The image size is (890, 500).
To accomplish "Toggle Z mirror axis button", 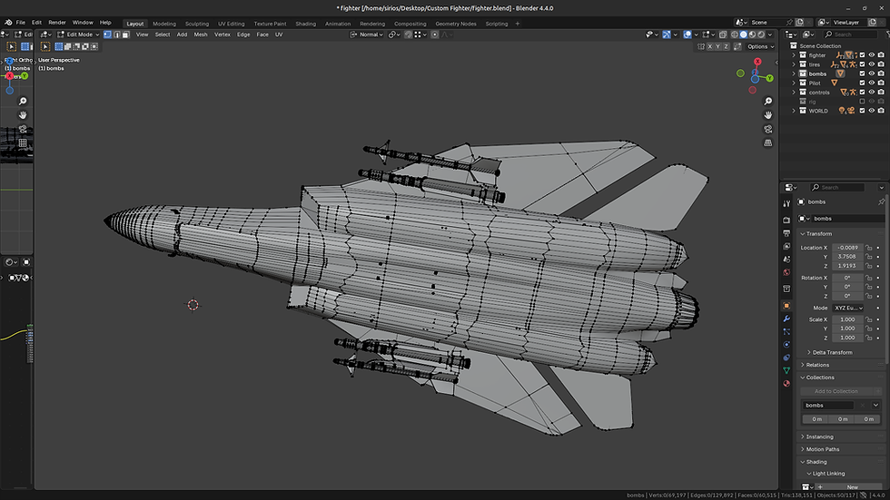I will pos(726,46).
